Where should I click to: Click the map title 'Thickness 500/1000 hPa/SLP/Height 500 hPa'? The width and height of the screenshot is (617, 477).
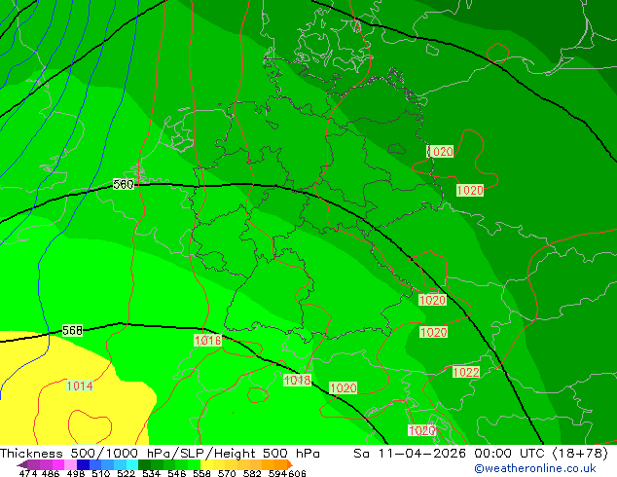coord(160,454)
